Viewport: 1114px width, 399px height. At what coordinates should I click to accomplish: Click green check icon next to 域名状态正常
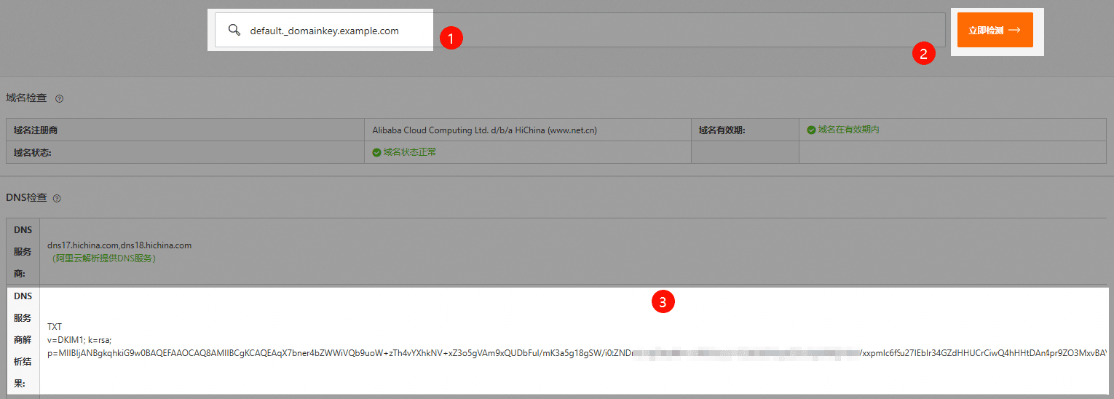[376, 152]
